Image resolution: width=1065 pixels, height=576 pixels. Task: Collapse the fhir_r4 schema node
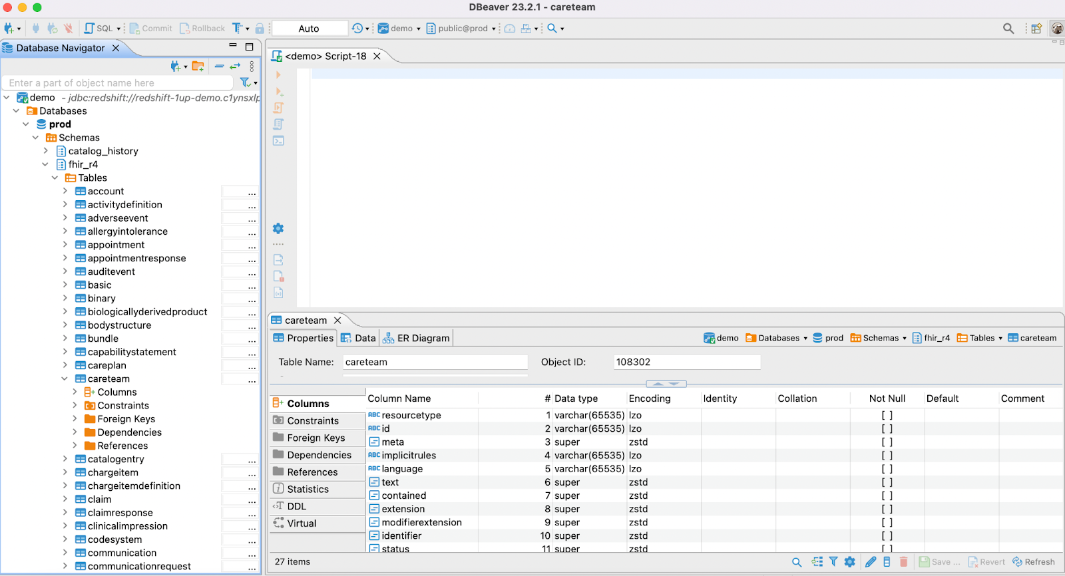pyautogui.click(x=45, y=164)
